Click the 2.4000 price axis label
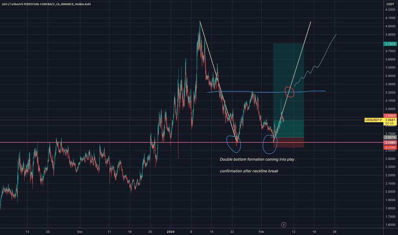This screenshot has height=235, width=398. click(x=390, y=159)
